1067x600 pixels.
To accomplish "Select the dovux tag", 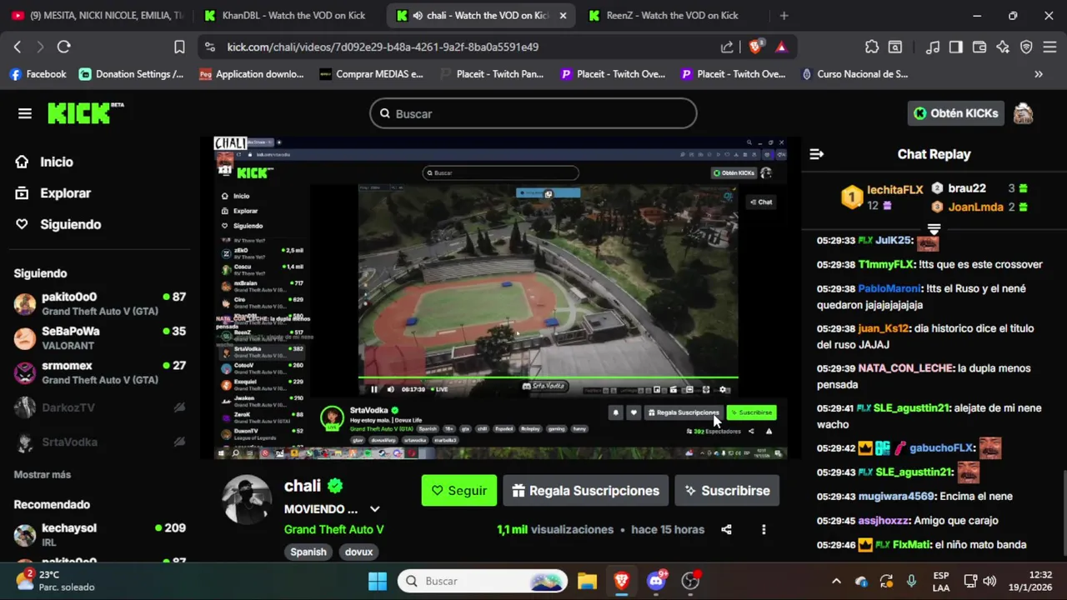I will coord(359,552).
